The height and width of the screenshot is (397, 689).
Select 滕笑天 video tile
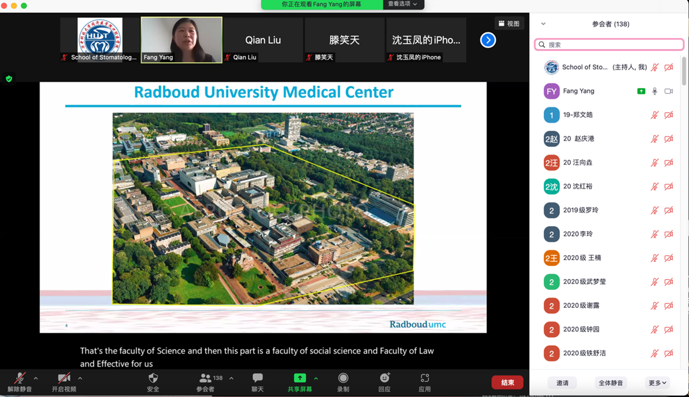[344, 39]
